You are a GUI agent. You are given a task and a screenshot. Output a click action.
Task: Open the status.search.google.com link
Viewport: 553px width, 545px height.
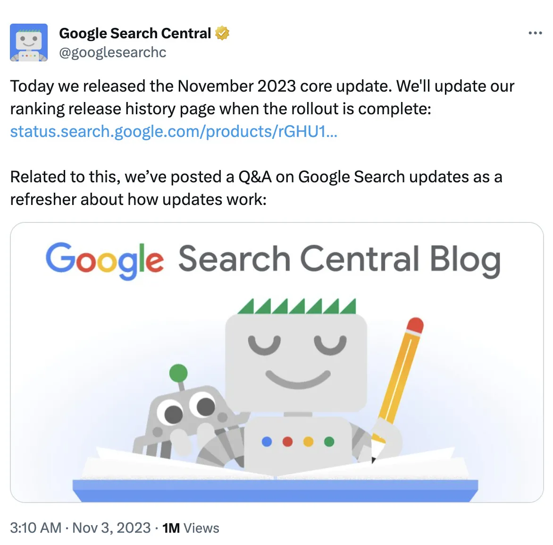tap(174, 131)
